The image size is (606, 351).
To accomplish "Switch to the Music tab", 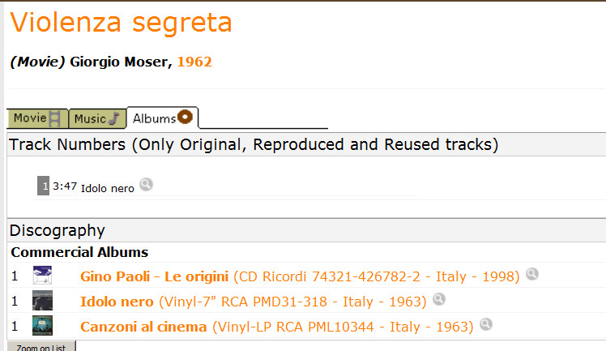I will point(97,118).
